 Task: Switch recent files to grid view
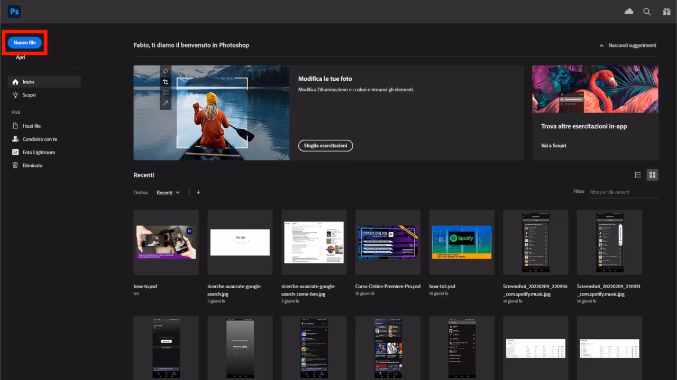pos(653,175)
